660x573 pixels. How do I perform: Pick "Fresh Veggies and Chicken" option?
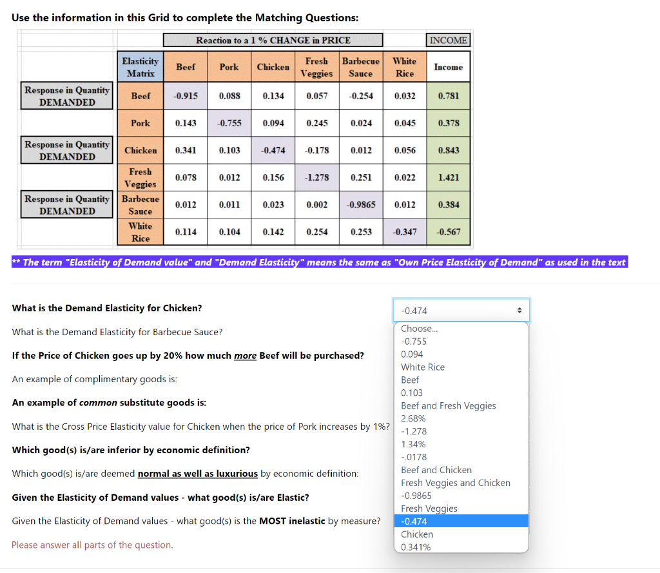click(x=456, y=483)
